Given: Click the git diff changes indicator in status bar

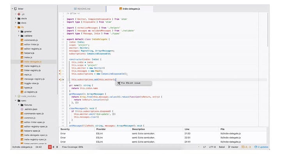Looking at the screenshot, I should [x=246, y=147].
